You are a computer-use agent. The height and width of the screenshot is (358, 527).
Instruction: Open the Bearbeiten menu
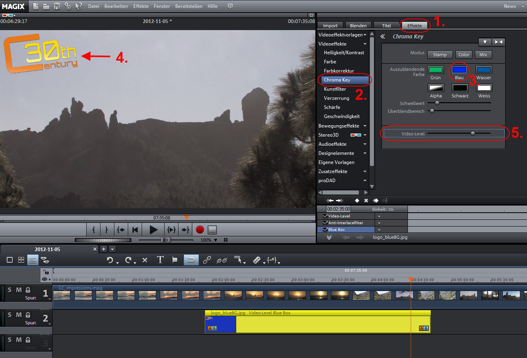(x=116, y=6)
